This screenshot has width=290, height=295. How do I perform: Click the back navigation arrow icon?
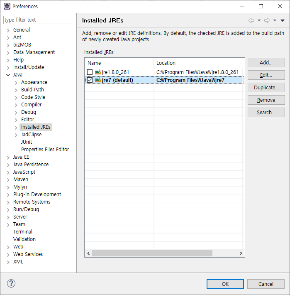(251, 20)
